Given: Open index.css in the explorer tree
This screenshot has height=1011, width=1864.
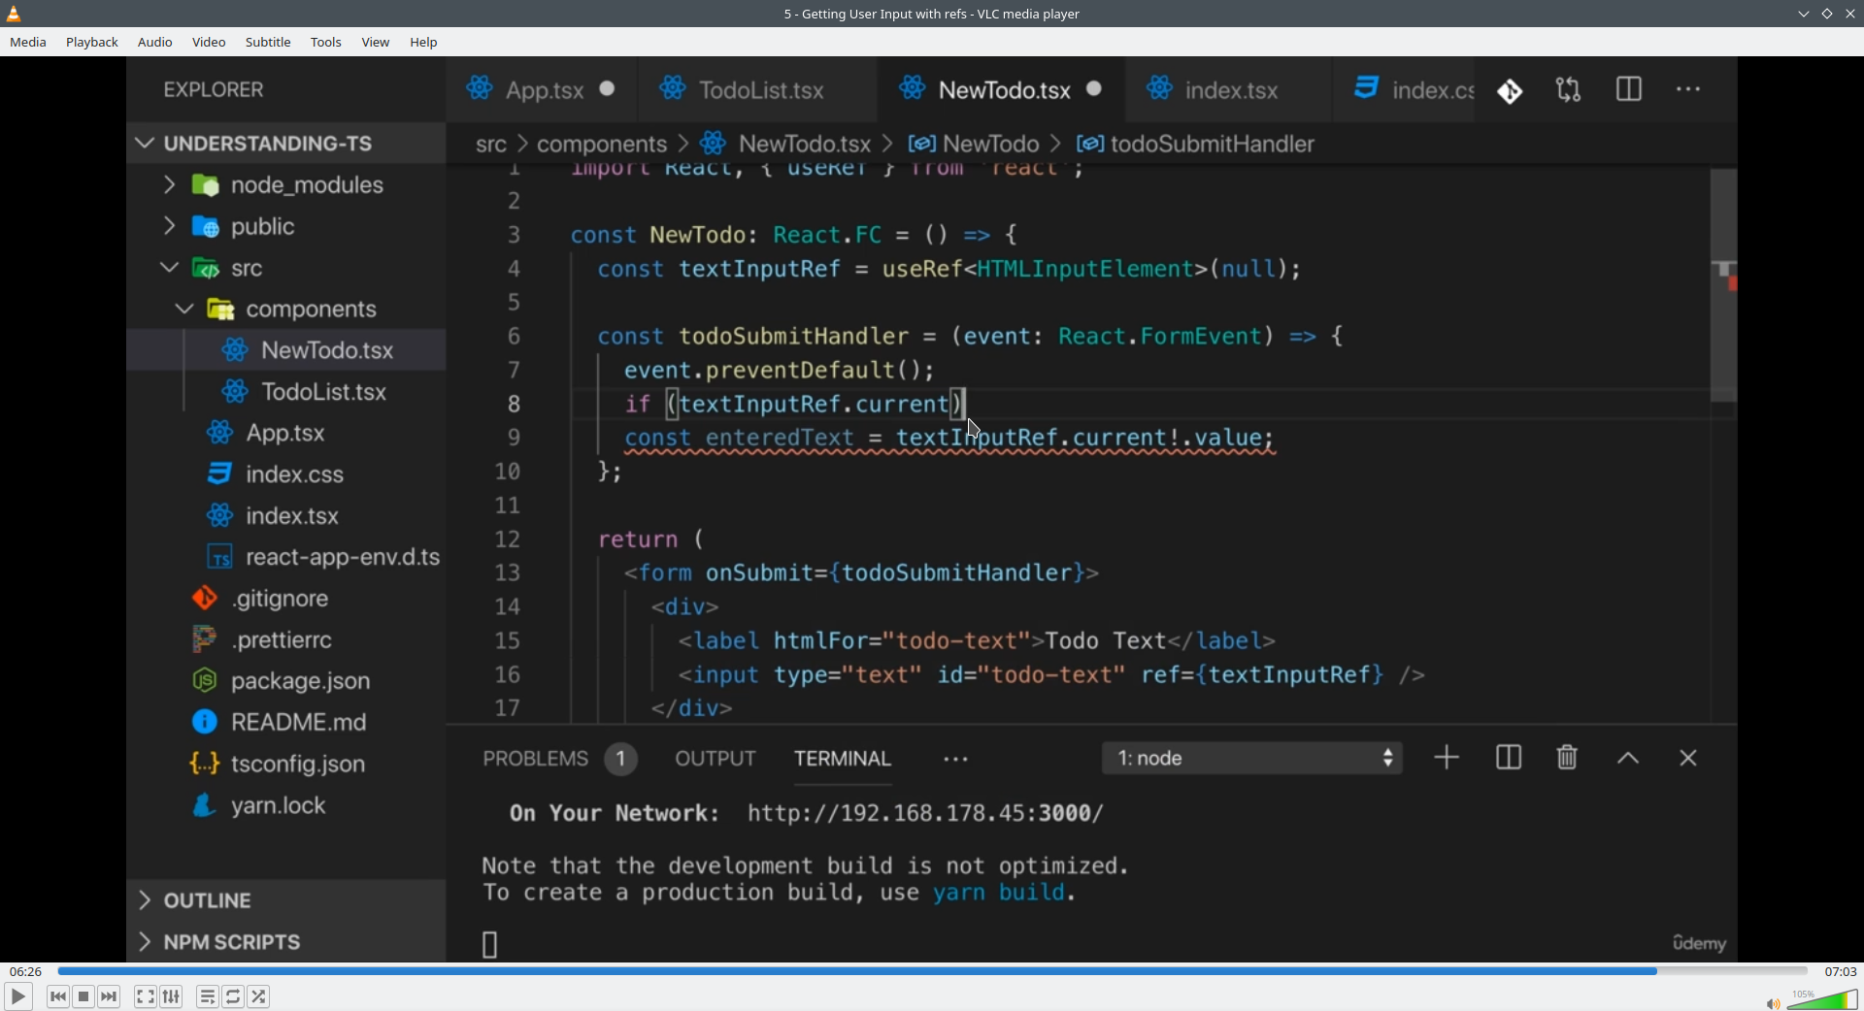Looking at the screenshot, I should [x=286, y=474].
